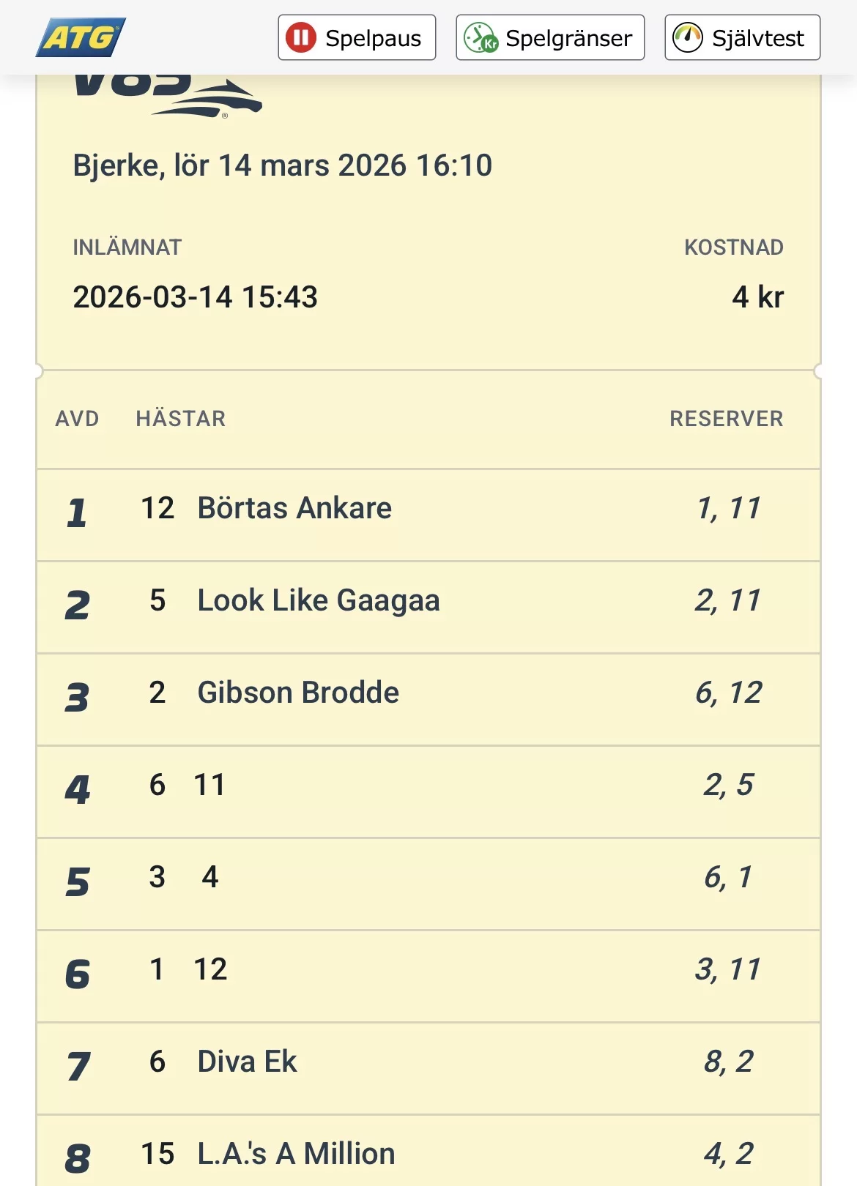The width and height of the screenshot is (857, 1186).
Task: Select the leg 5 number icon
Action: pyautogui.click(x=78, y=882)
